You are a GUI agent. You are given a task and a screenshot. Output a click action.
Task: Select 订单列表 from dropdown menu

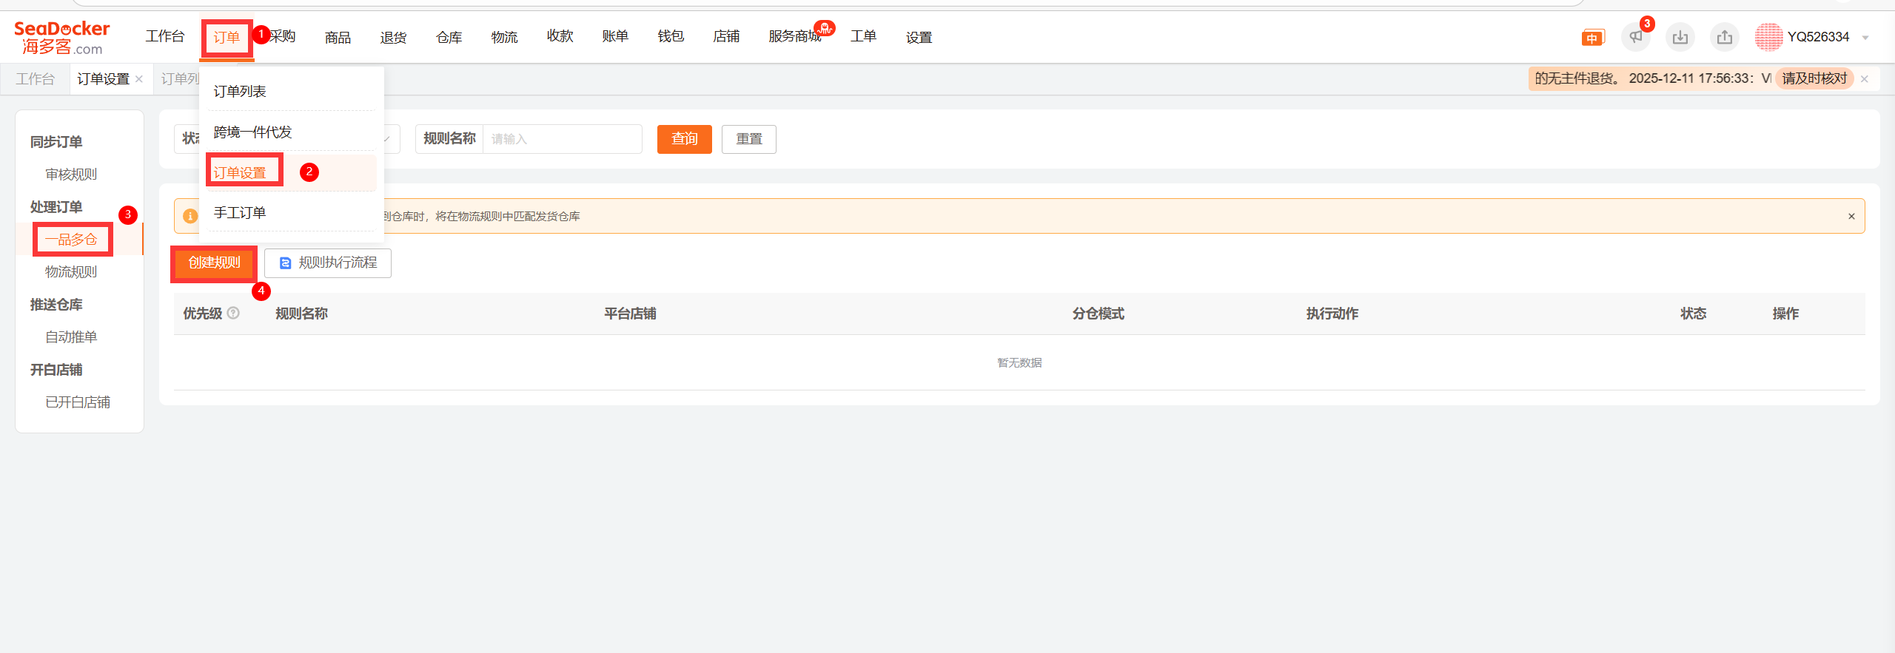(x=240, y=91)
